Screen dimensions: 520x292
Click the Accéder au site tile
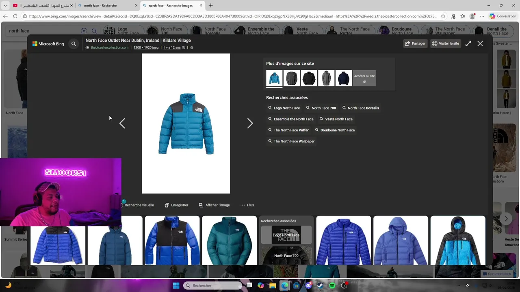(x=364, y=78)
